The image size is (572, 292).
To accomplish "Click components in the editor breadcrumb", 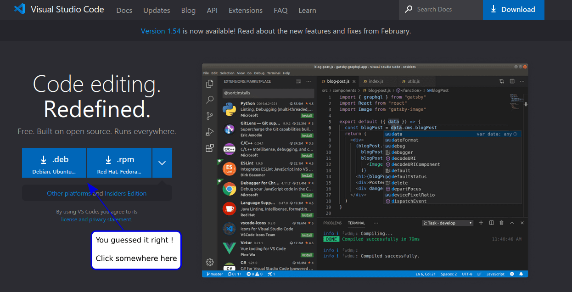I will pos(344,90).
